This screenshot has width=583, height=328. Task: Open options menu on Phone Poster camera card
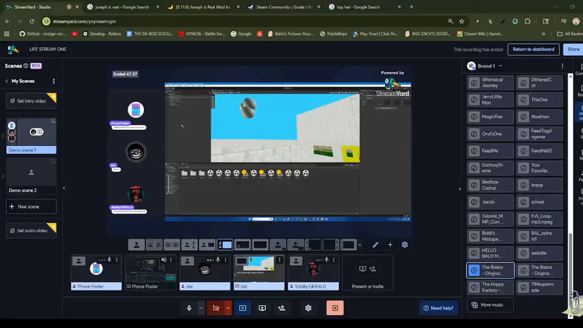coord(117,259)
